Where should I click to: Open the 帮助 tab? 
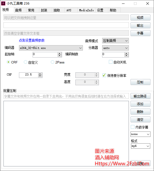[114, 10]
